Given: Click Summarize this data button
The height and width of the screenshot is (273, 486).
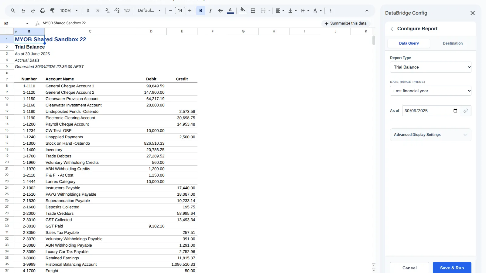Looking at the screenshot, I should point(346,23).
